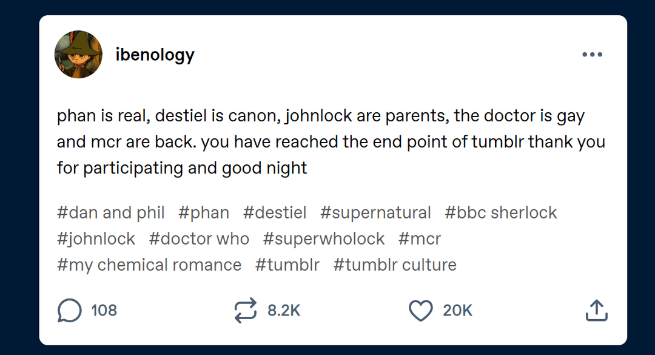Show the 8.2K reblogs count
The image size is (655, 355).
tap(284, 311)
